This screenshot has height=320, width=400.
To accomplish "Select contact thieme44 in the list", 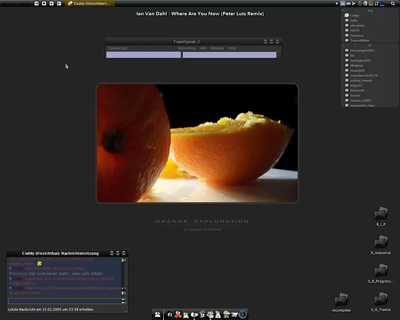I will (357, 91).
